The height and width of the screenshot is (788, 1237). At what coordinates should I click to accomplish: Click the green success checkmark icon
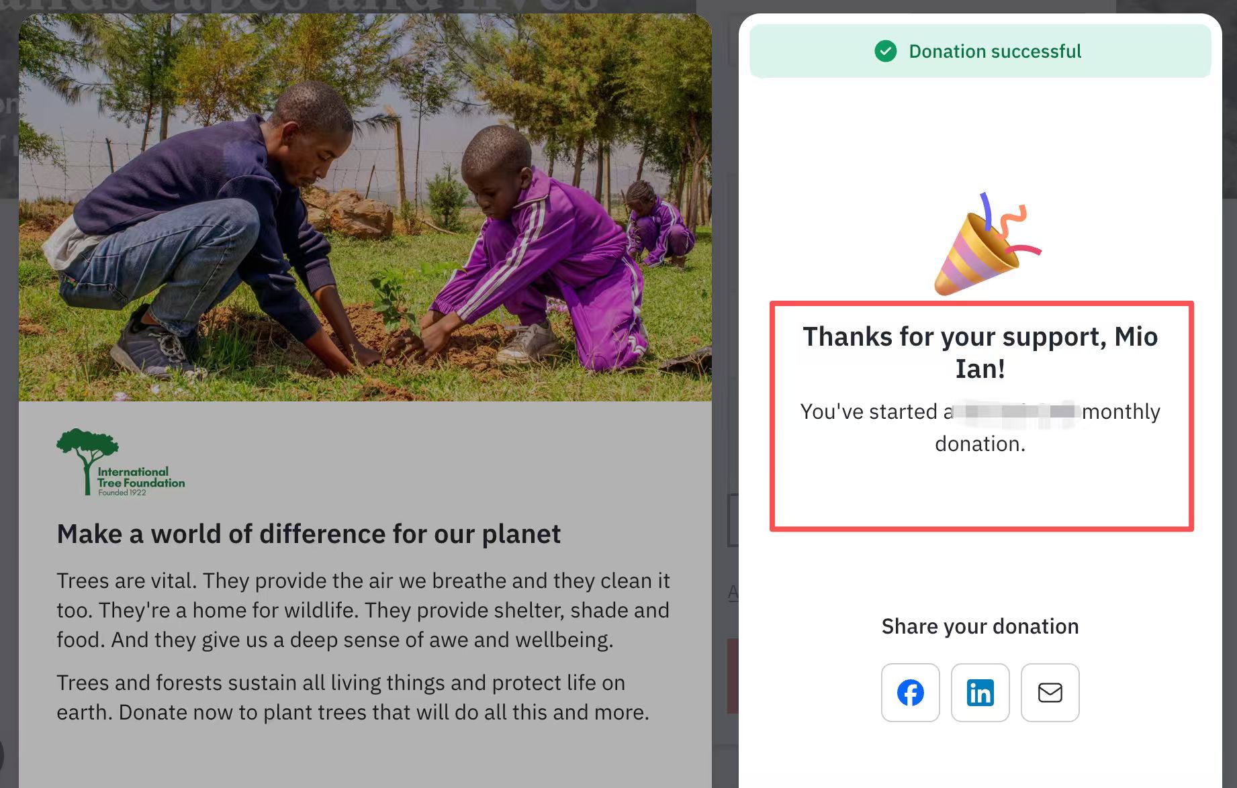tap(886, 51)
